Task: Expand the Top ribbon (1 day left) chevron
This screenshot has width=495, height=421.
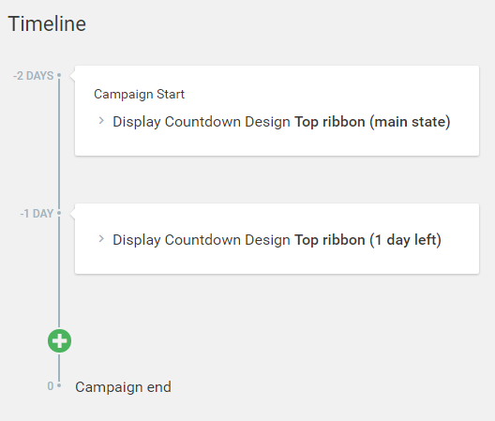Action: pos(101,239)
